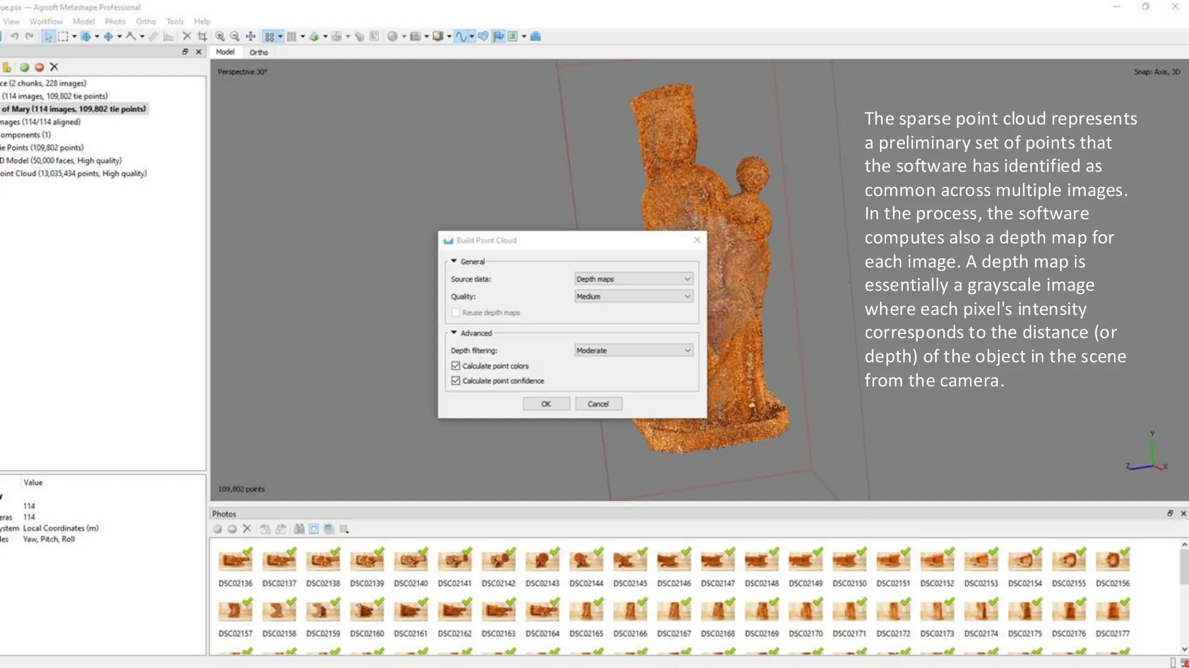Open the Tools menu

[x=175, y=21]
